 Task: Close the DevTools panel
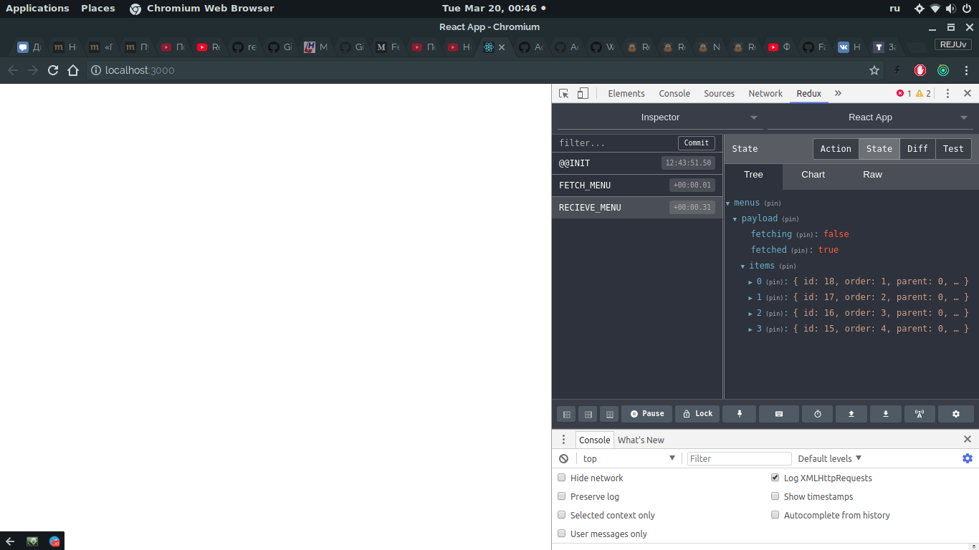[x=968, y=94]
